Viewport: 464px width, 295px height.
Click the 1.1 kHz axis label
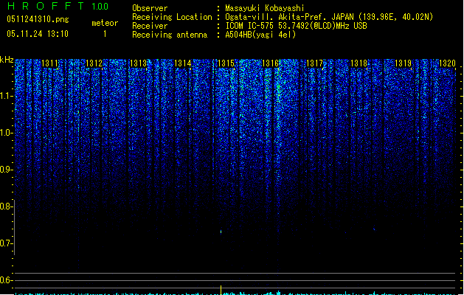[6, 96]
